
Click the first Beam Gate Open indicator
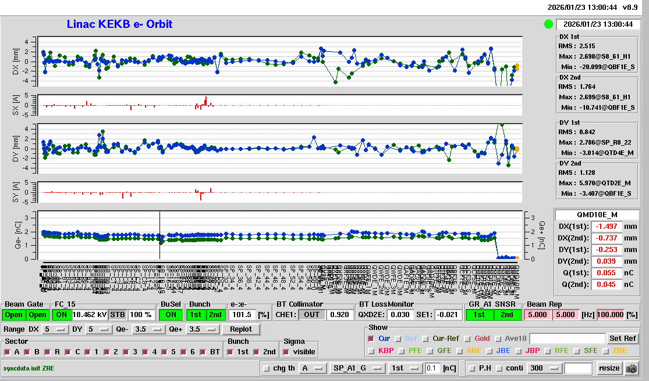tap(15, 315)
